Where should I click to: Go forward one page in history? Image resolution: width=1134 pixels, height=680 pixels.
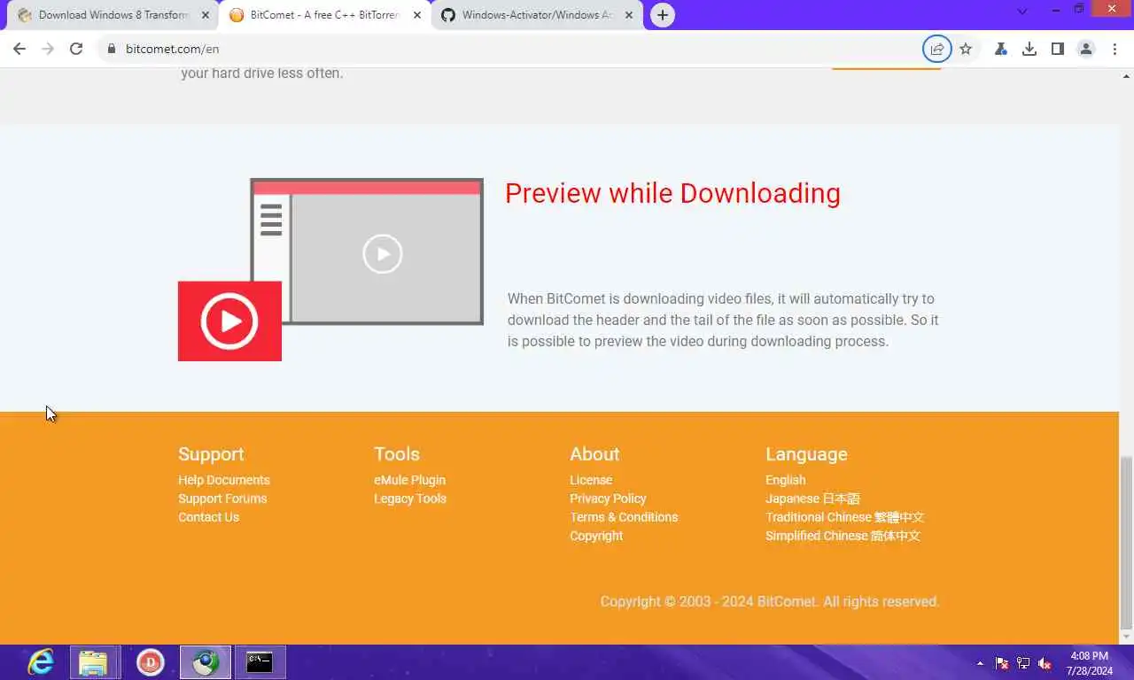click(48, 49)
